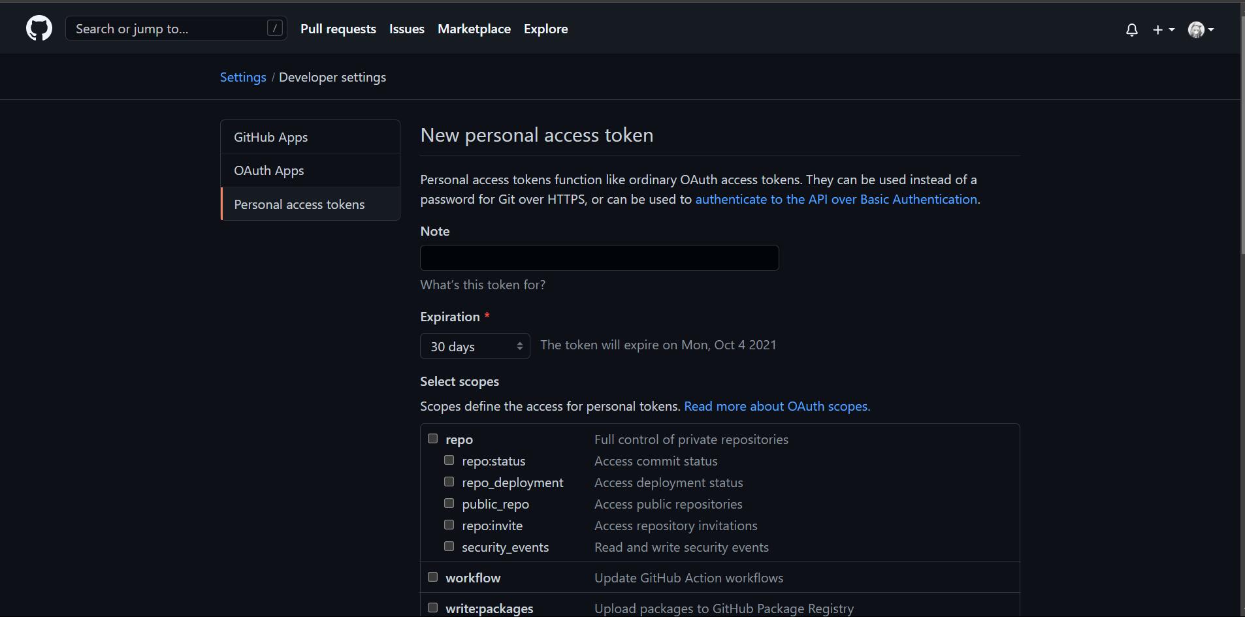Viewport: 1245px width, 617px height.
Task: Check the security_events scope checkbox
Action: [x=449, y=546]
